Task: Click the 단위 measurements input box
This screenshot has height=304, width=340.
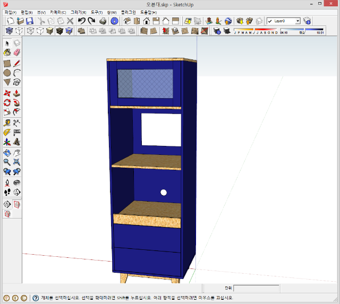Action: (256, 288)
